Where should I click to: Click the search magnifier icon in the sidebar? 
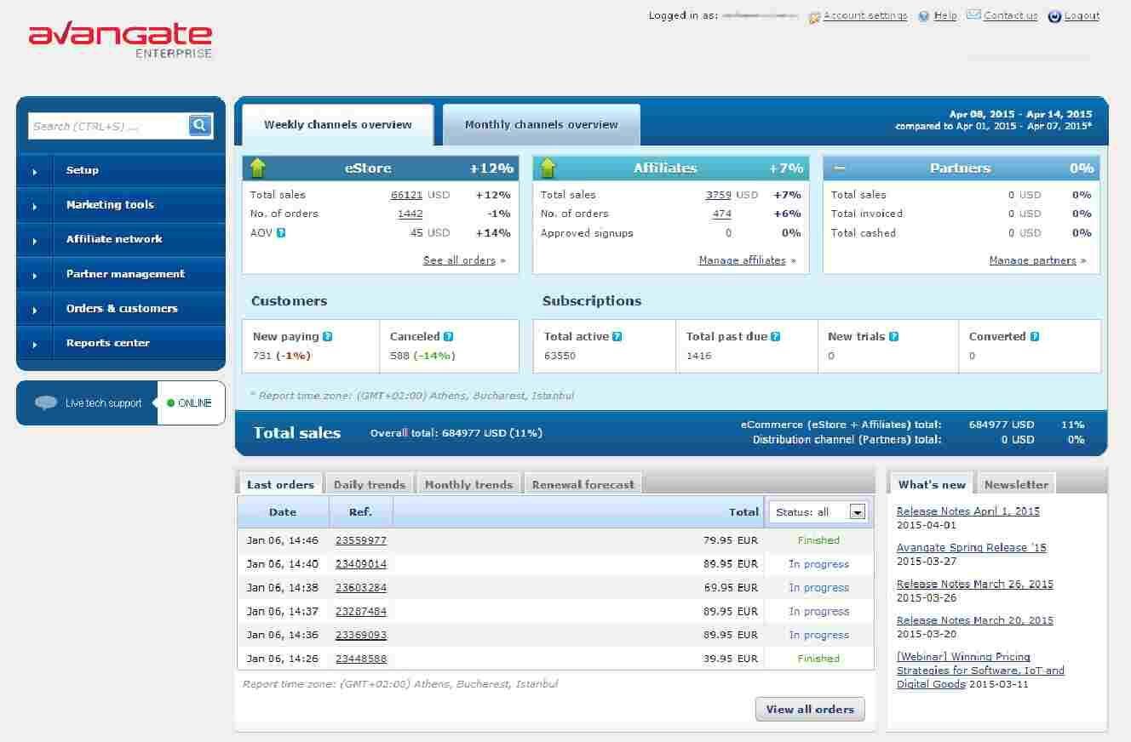200,125
